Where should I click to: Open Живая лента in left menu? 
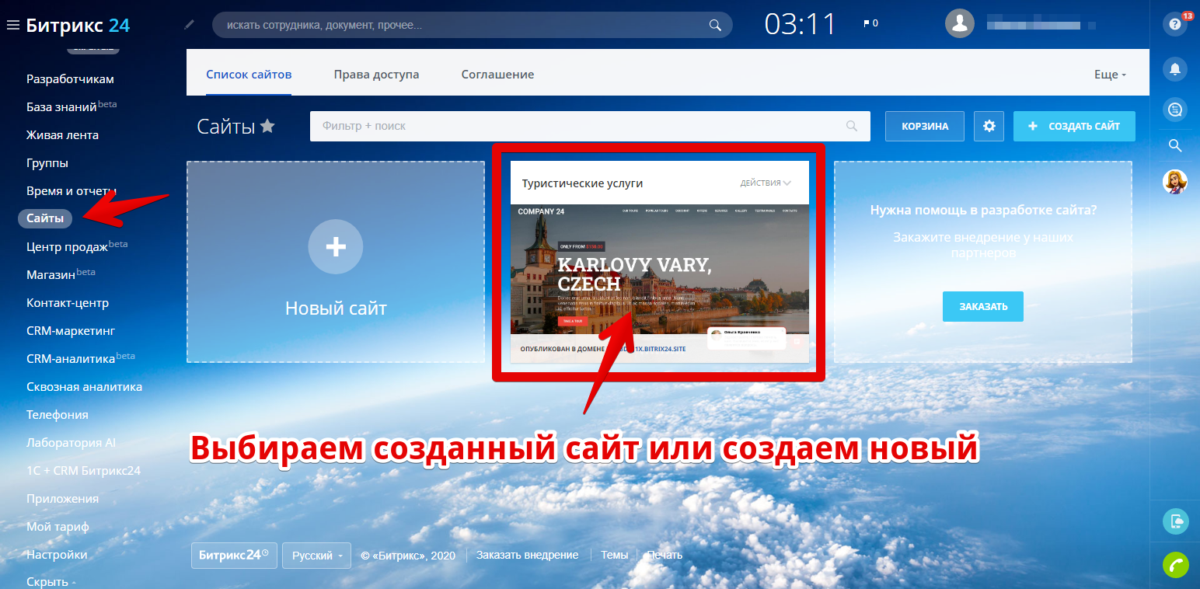click(x=62, y=135)
